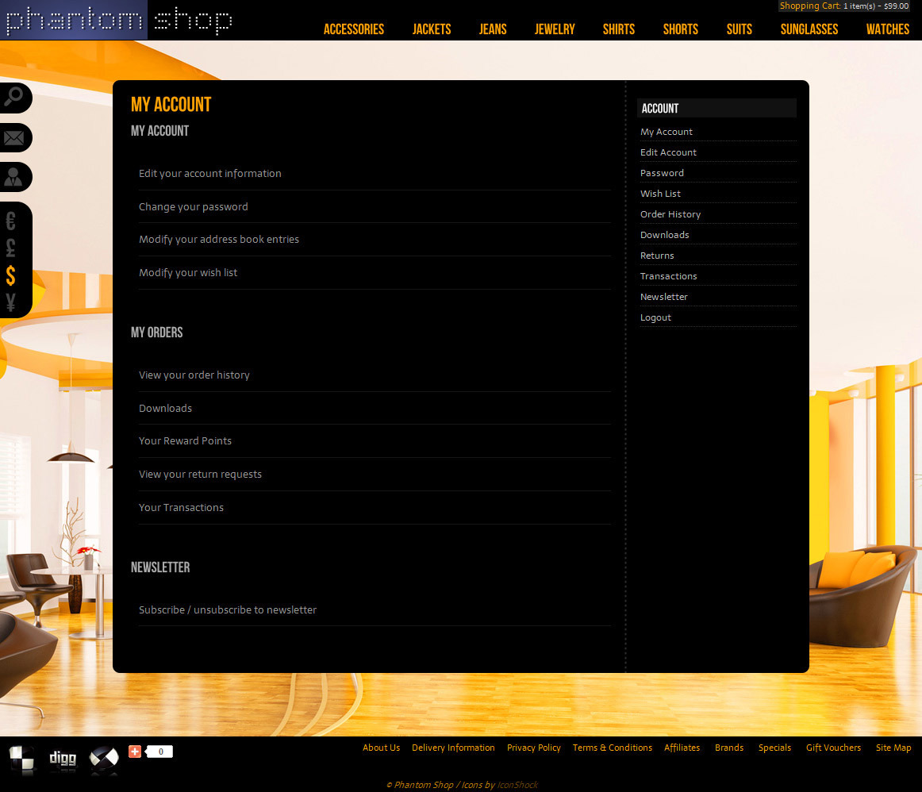The height and width of the screenshot is (792, 922).
Task: Open Gift Vouchers in the footer
Action: (x=833, y=748)
